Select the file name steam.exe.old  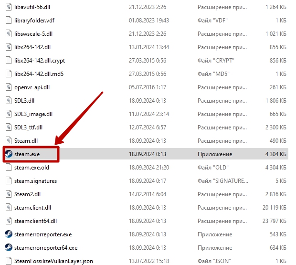click(32, 168)
